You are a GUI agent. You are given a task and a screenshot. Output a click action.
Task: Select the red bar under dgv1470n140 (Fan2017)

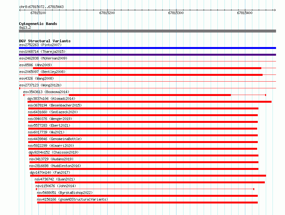coord(148,176)
